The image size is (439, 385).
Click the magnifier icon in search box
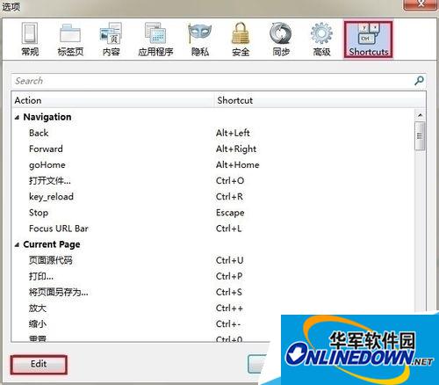(419, 81)
